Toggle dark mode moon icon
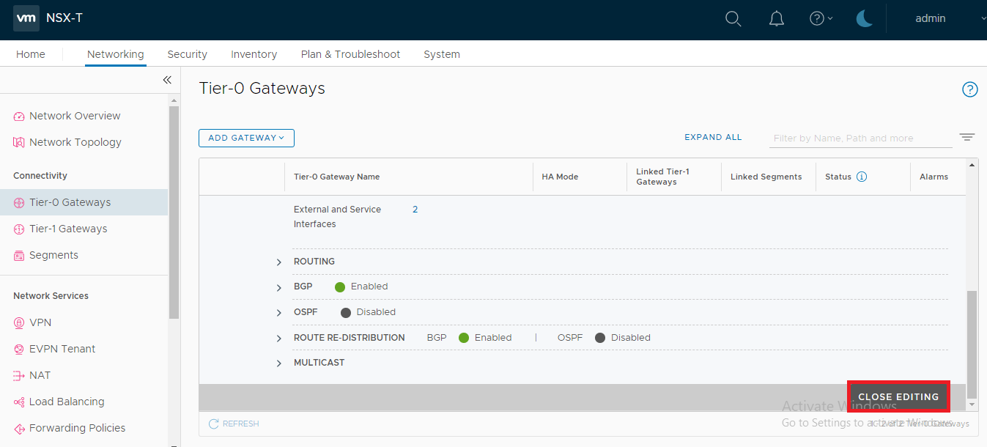987x447 pixels. pos(865,19)
